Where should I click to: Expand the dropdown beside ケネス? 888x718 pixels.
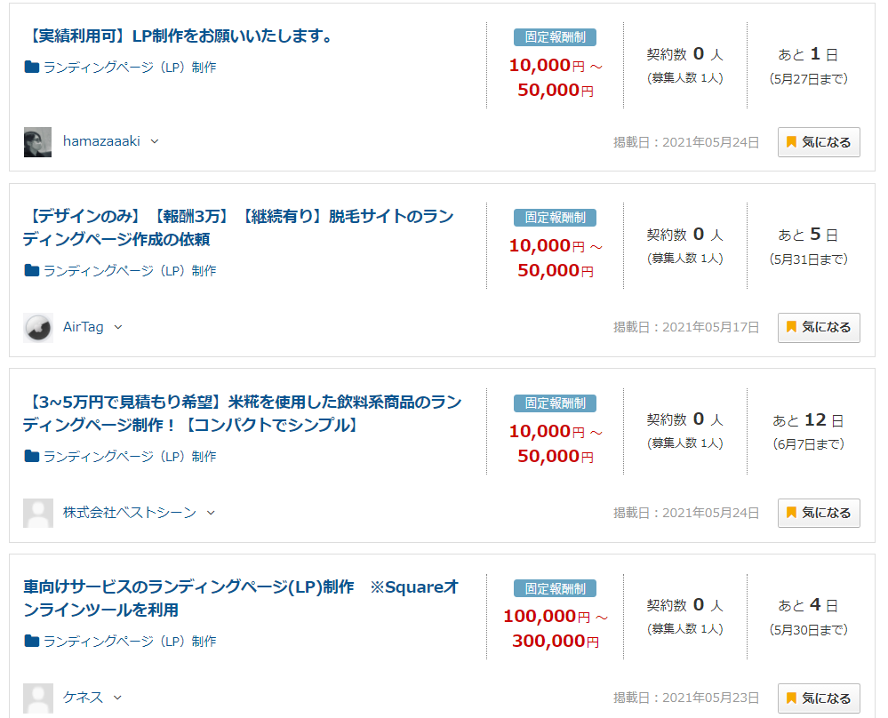pos(117,698)
